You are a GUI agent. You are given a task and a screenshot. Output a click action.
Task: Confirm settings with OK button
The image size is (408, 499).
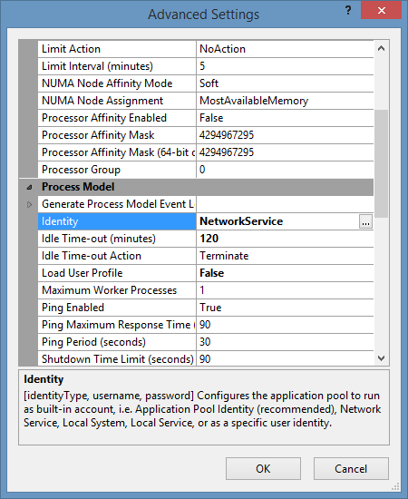(x=263, y=468)
